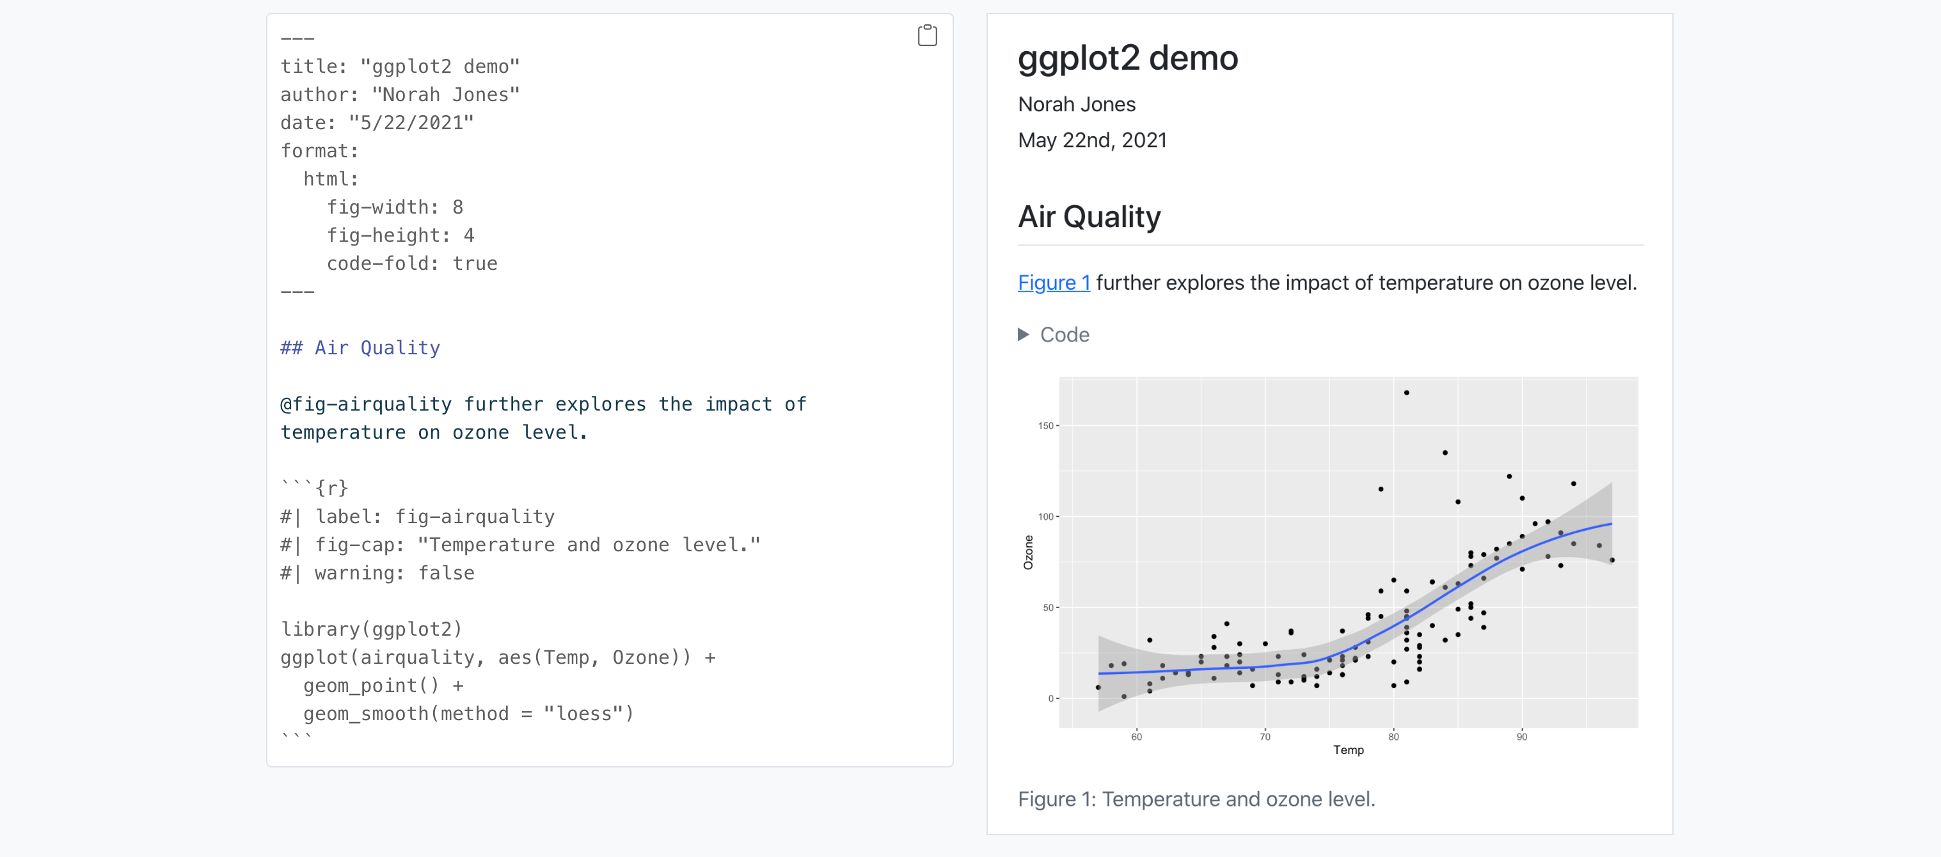Click the library(ggplot2) code line
This screenshot has height=857, width=1941.
[x=372, y=629]
